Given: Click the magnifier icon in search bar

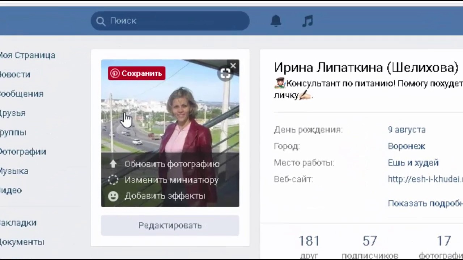Looking at the screenshot, I should (101, 21).
